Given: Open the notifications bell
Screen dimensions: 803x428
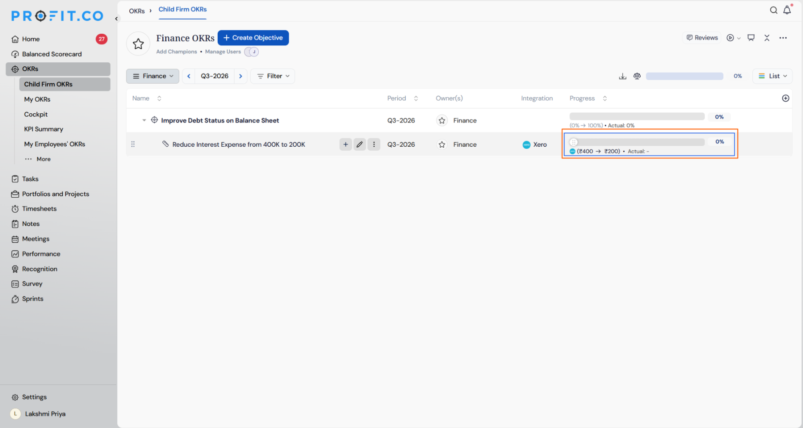Looking at the screenshot, I should 787,10.
